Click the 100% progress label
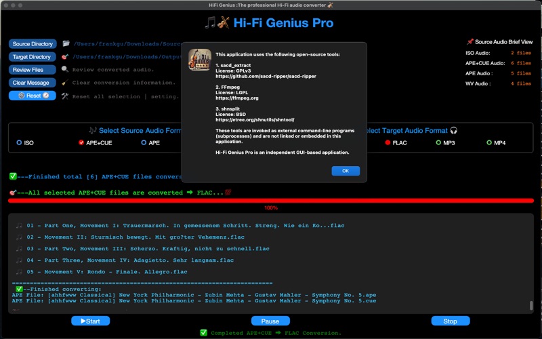This screenshot has height=339, width=542. [271, 208]
